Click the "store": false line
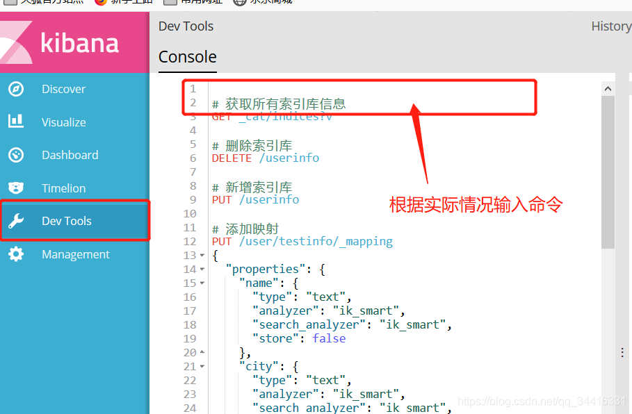 (299, 339)
